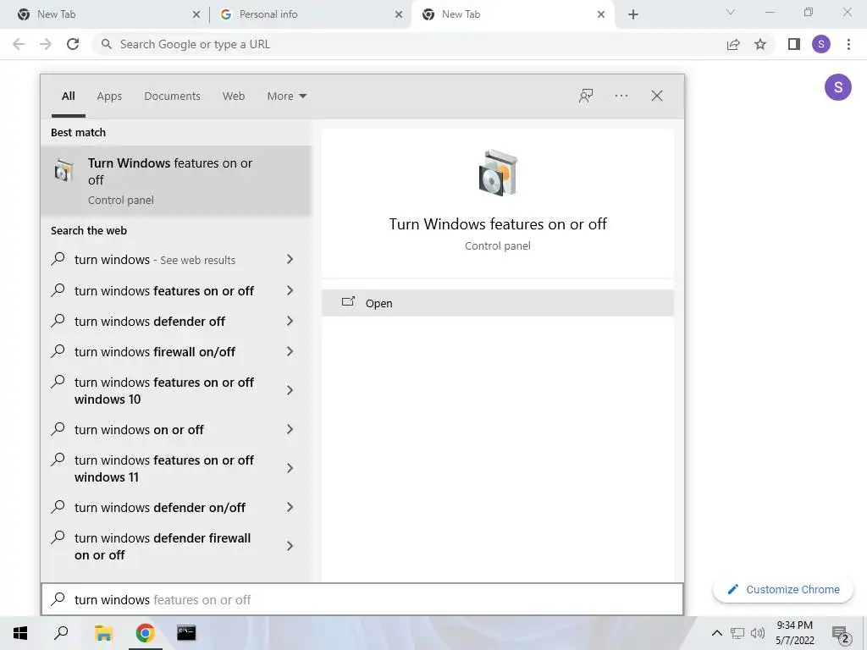
Task: Open the Windows Start menu
Action: [x=20, y=633]
